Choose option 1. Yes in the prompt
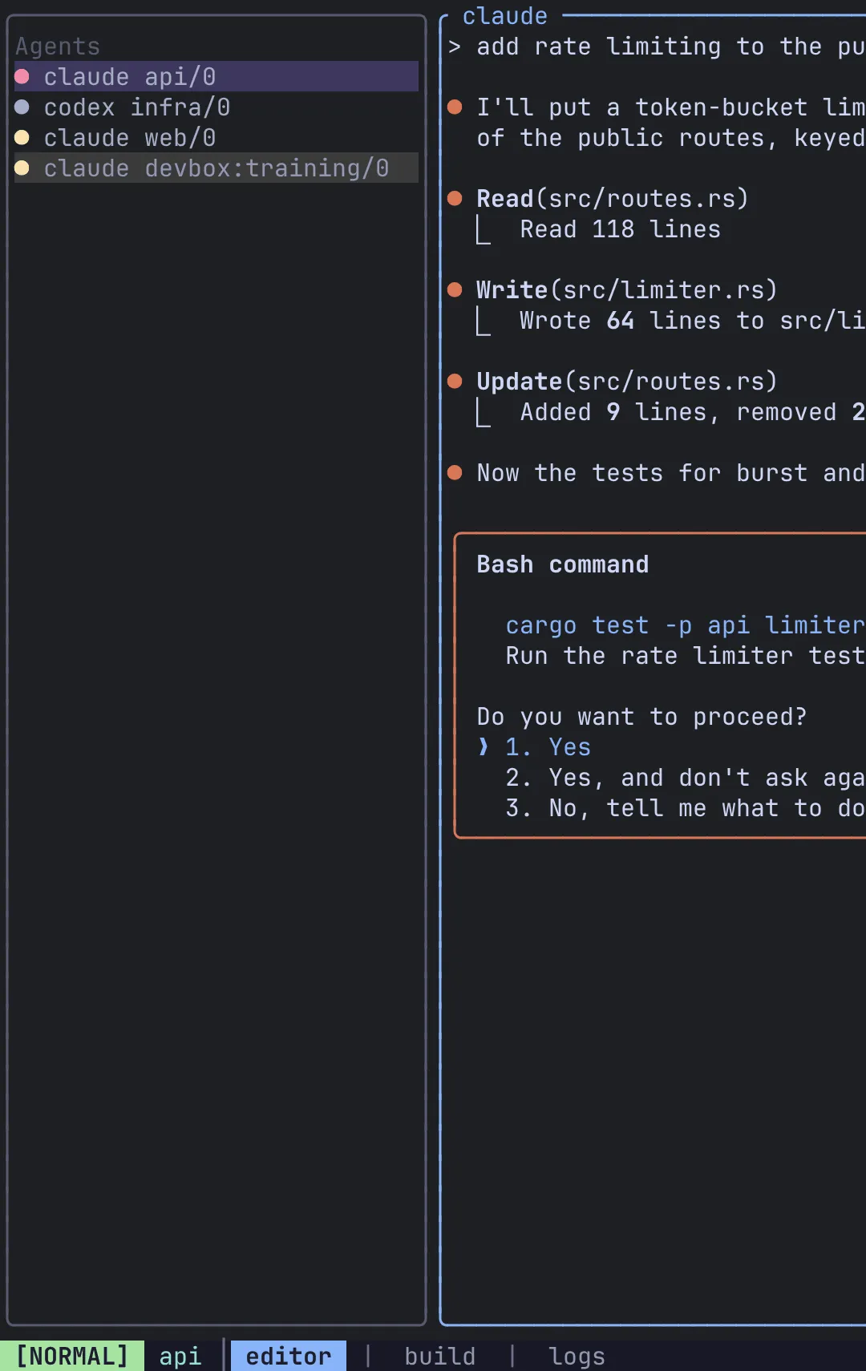The height and width of the screenshot is (1371, 866). point(548,747)
